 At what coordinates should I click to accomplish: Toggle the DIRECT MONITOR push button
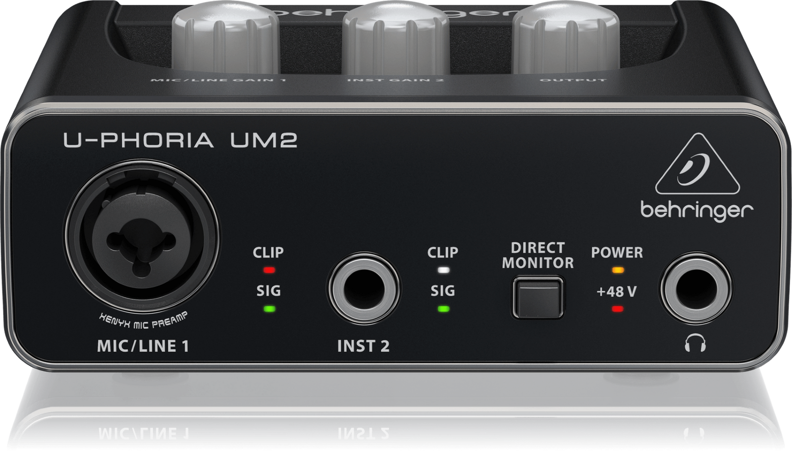point(538,298)
